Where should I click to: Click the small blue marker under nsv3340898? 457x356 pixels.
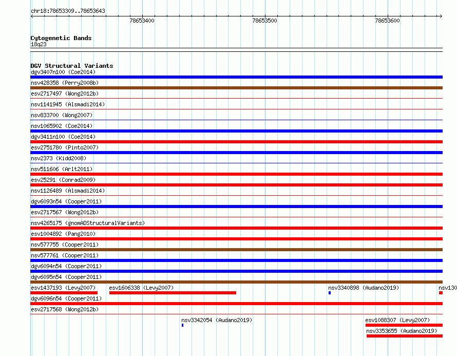[x=330, y=293]
